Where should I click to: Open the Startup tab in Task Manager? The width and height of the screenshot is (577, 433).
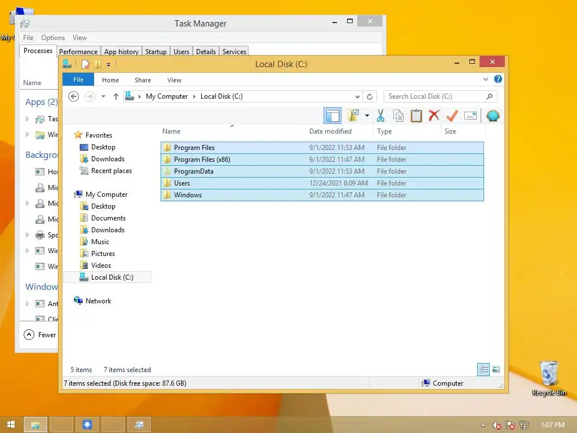pyautogui.click(x=156, y=51)
